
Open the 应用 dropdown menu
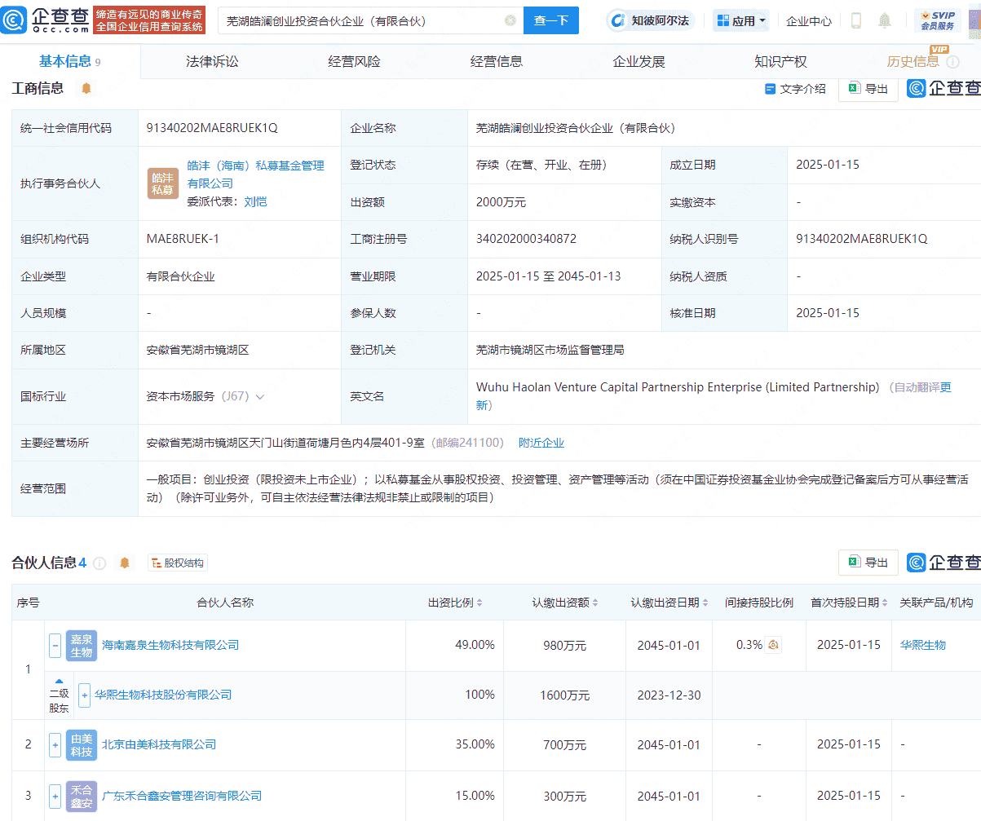pos(740,20)
